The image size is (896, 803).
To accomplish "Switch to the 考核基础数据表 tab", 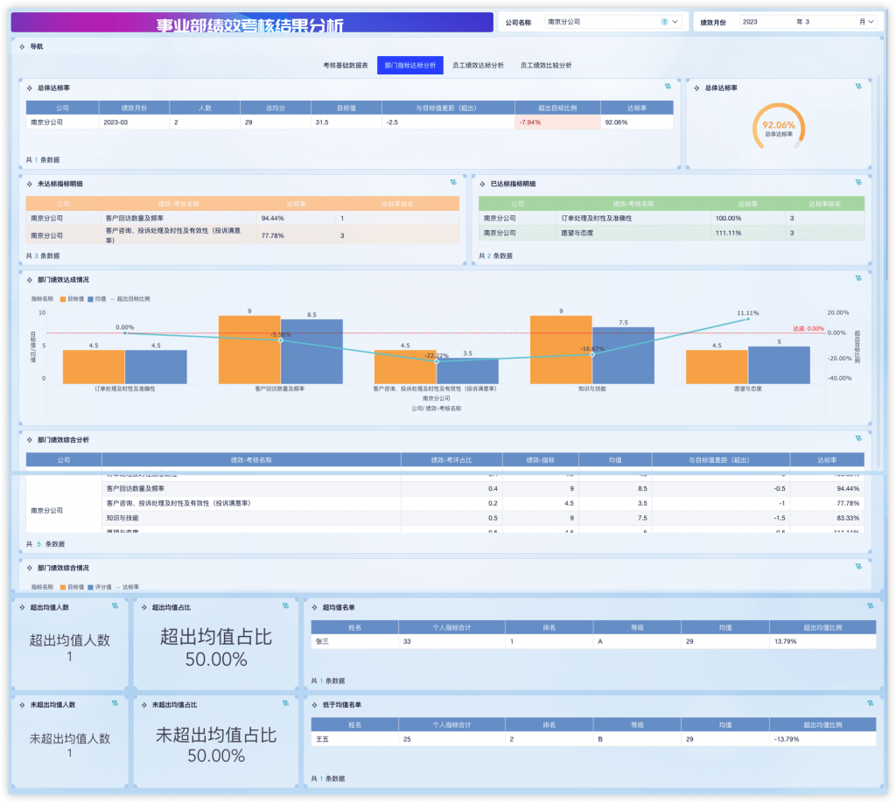I will (345, 66).
